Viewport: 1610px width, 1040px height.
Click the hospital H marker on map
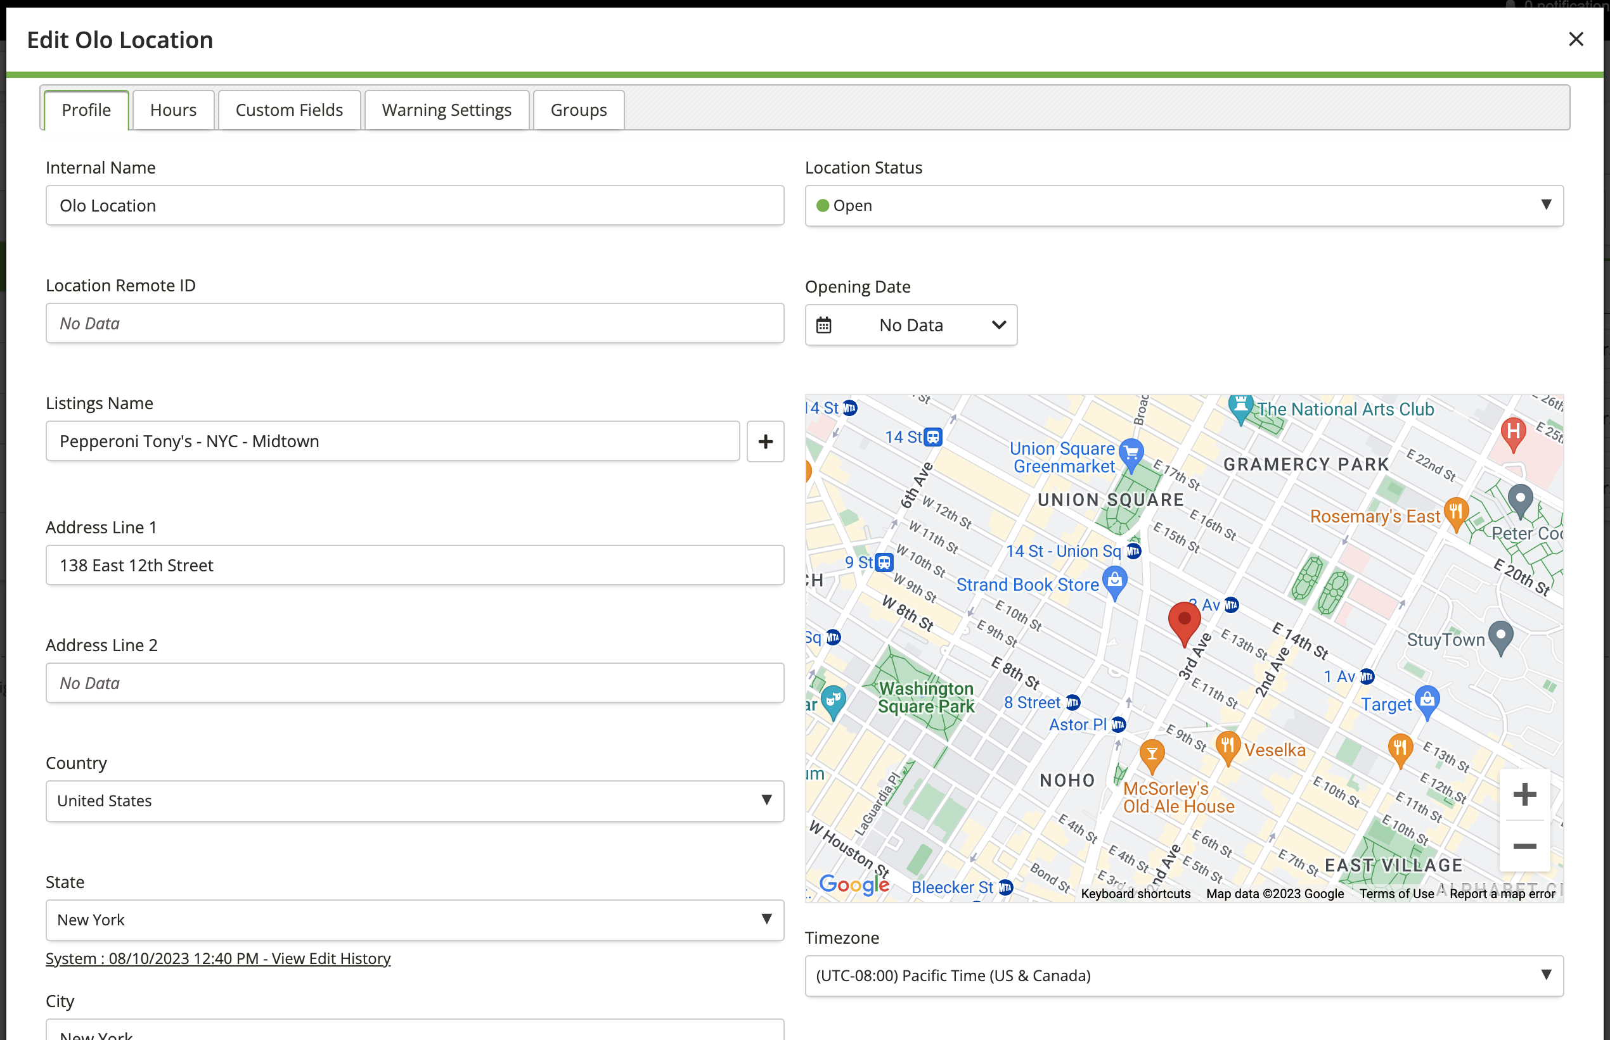click(x=1514, y=434)
